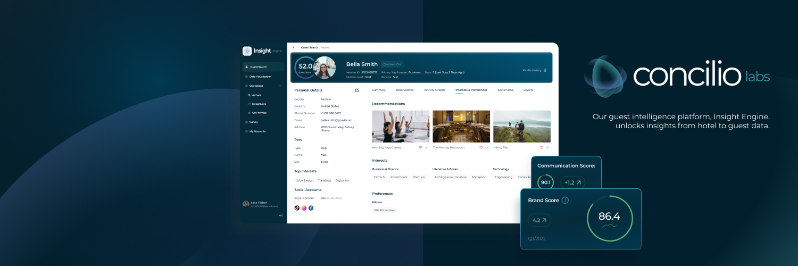Switch to the Social Data tab
This screenshot has height=266, width=798.
(505, 90)
